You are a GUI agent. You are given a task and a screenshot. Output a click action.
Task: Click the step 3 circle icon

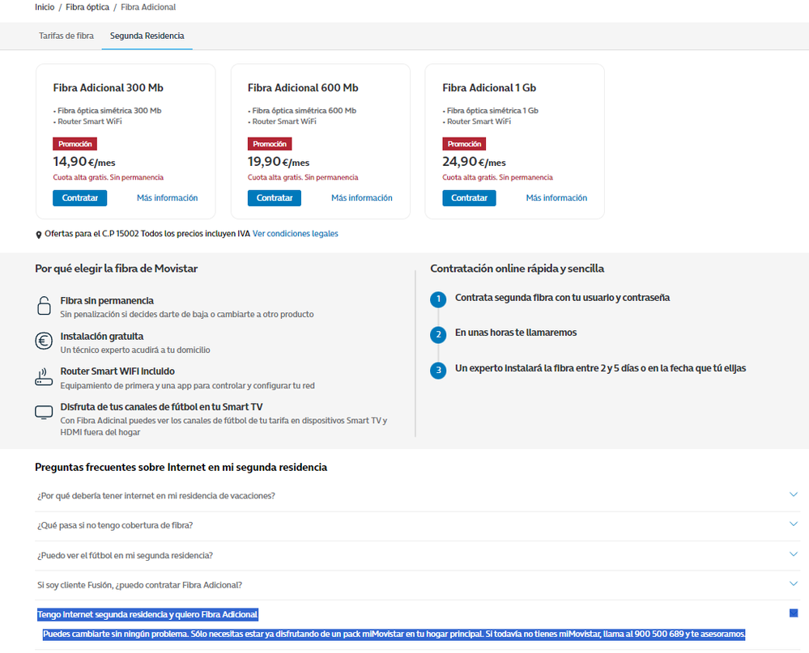point(438,370)
